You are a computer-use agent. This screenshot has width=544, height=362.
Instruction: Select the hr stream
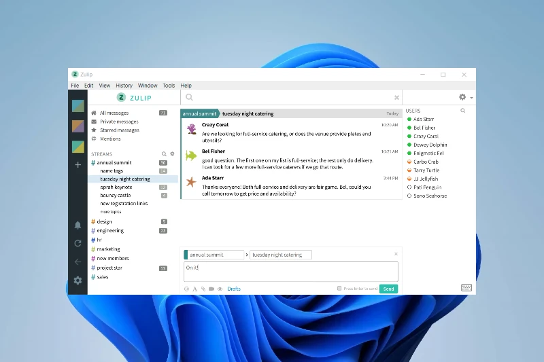[99, 240]
